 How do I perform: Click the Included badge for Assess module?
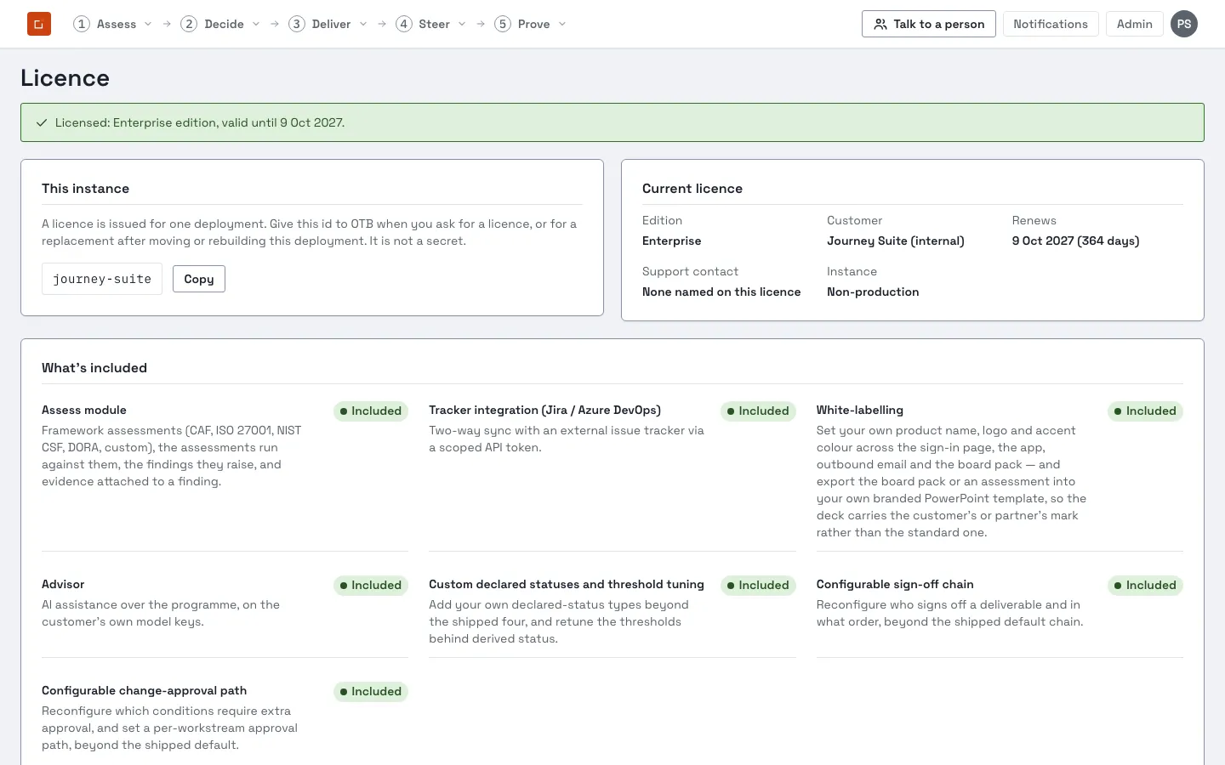coord(371,411)
